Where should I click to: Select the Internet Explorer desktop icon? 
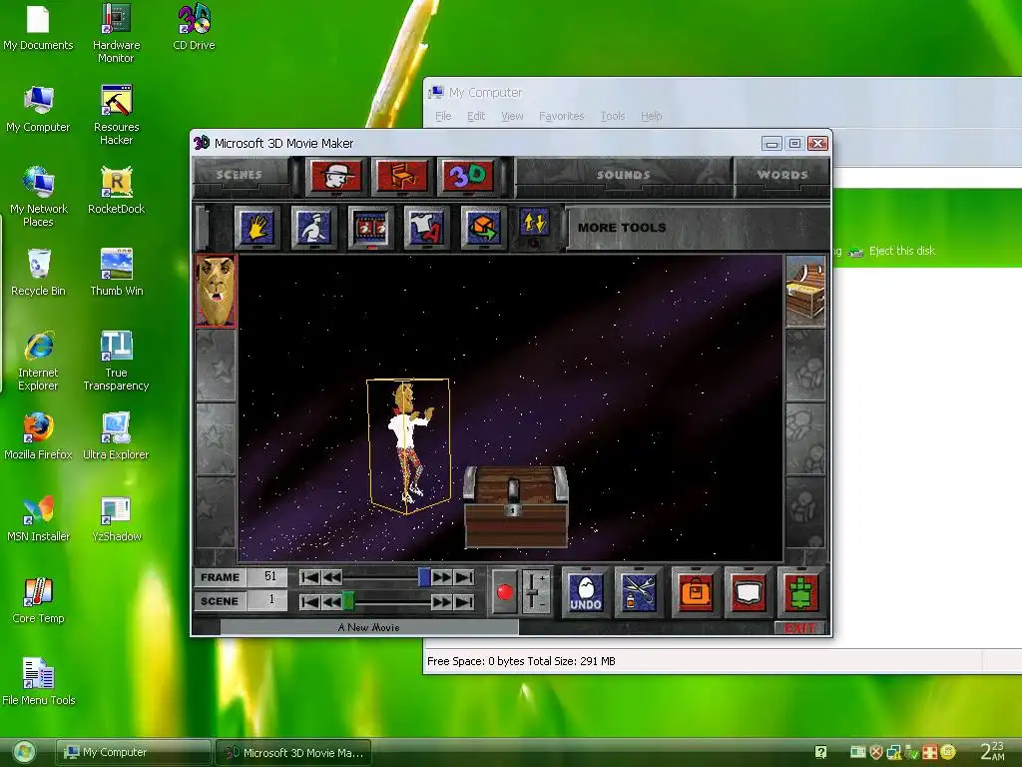coord(38,361)
